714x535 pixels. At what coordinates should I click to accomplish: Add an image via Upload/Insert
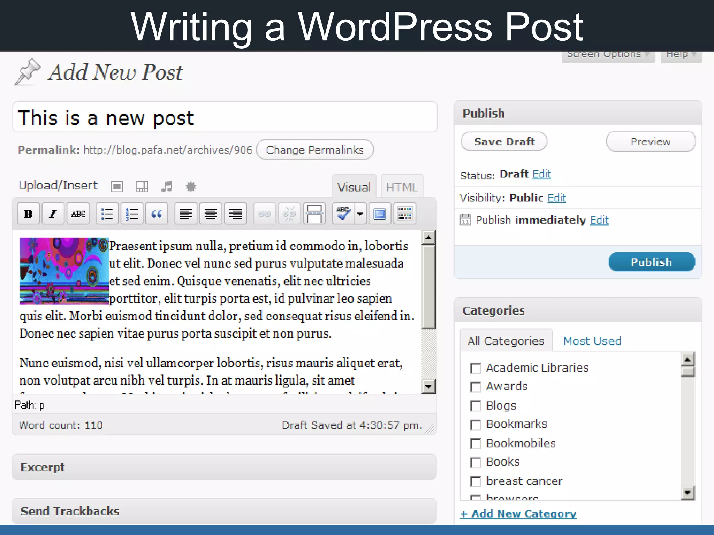117,187
